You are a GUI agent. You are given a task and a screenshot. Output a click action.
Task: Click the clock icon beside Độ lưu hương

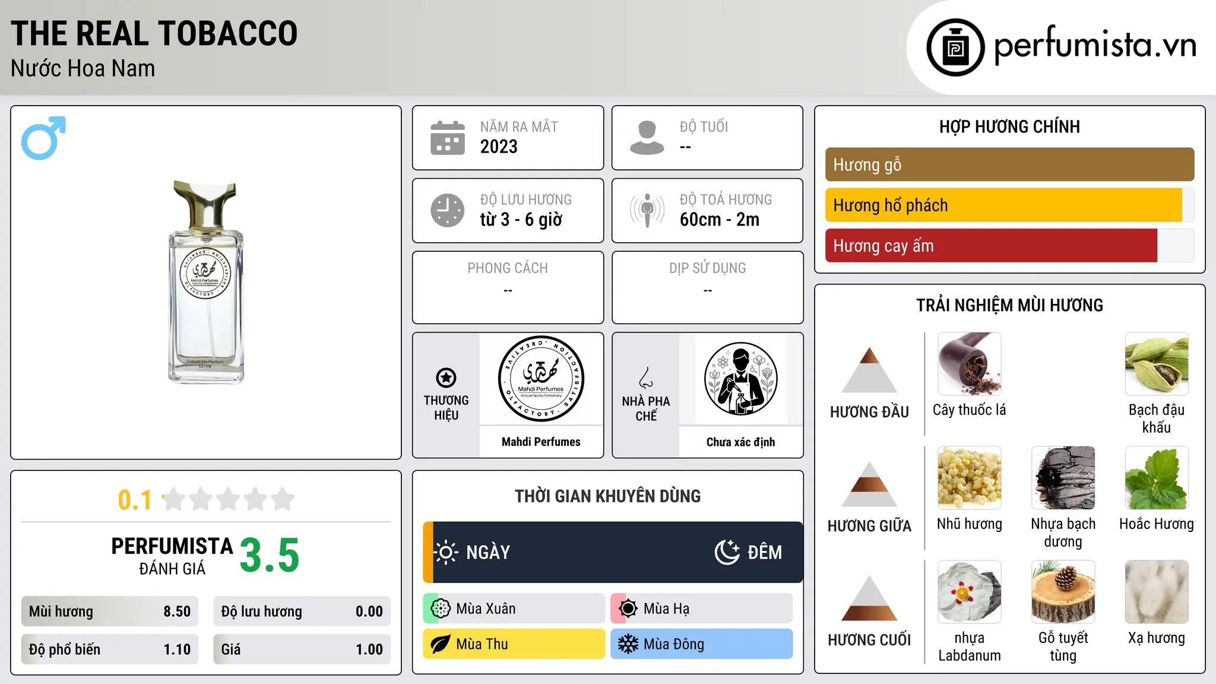click(x=448, y=210)
